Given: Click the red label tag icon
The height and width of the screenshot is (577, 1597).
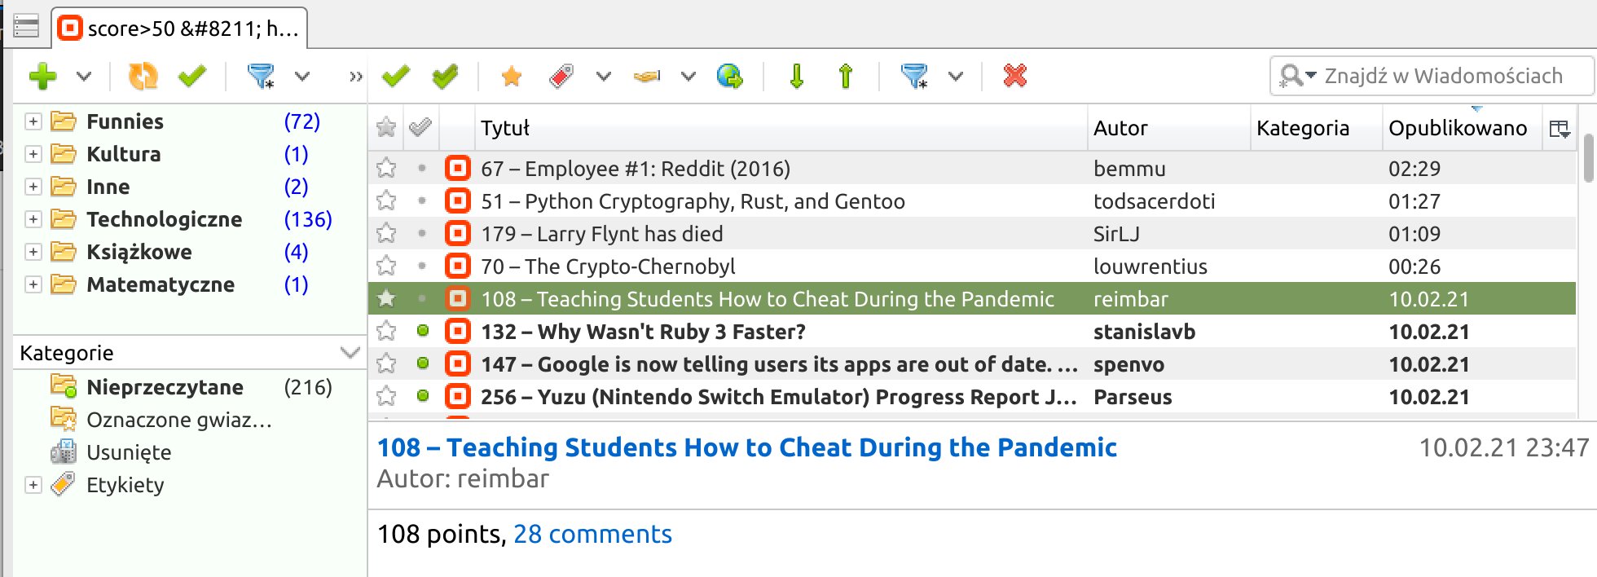Looking at the screenshot, I should pos(561,76).
